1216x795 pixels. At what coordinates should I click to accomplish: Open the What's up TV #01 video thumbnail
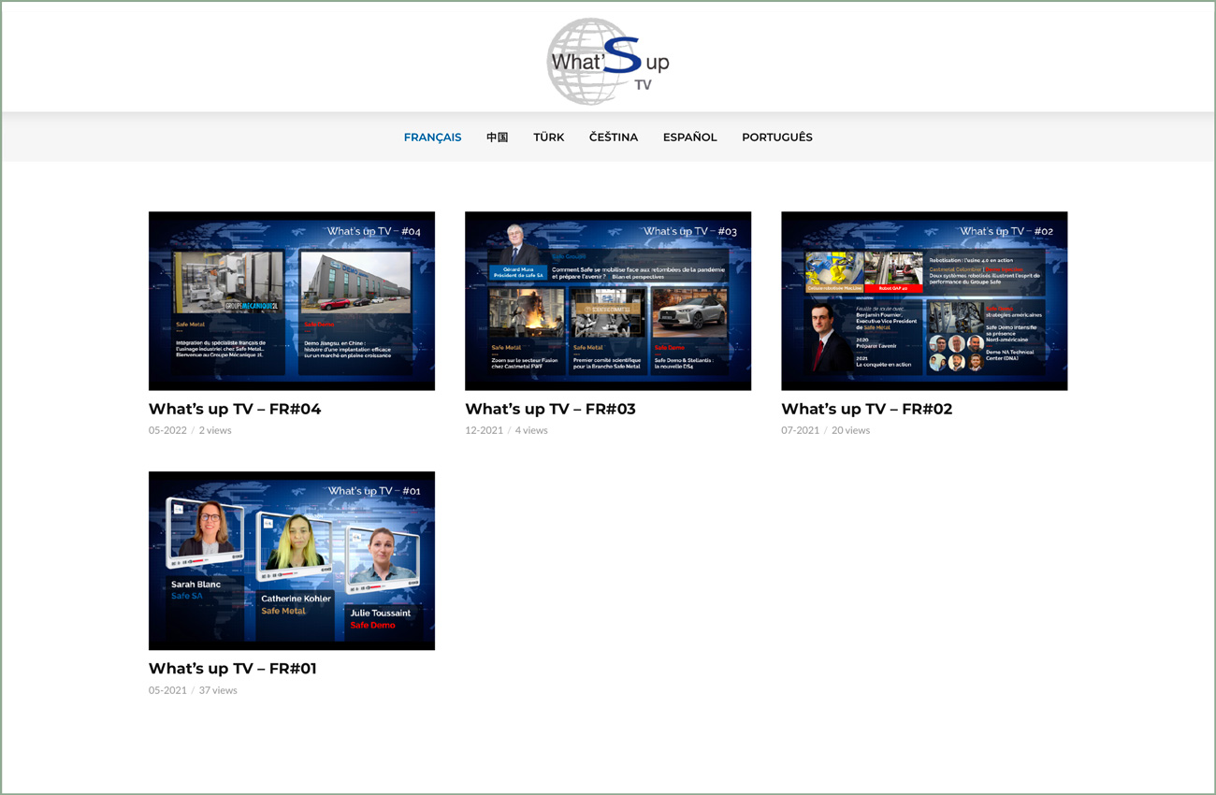click(292, 560)
